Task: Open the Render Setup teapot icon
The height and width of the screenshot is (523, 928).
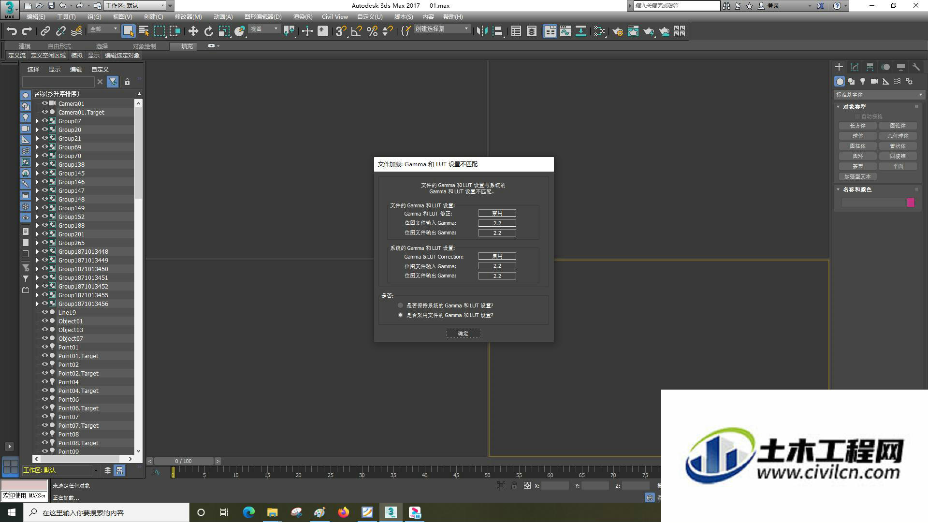Action: click(x=618, y=31)
